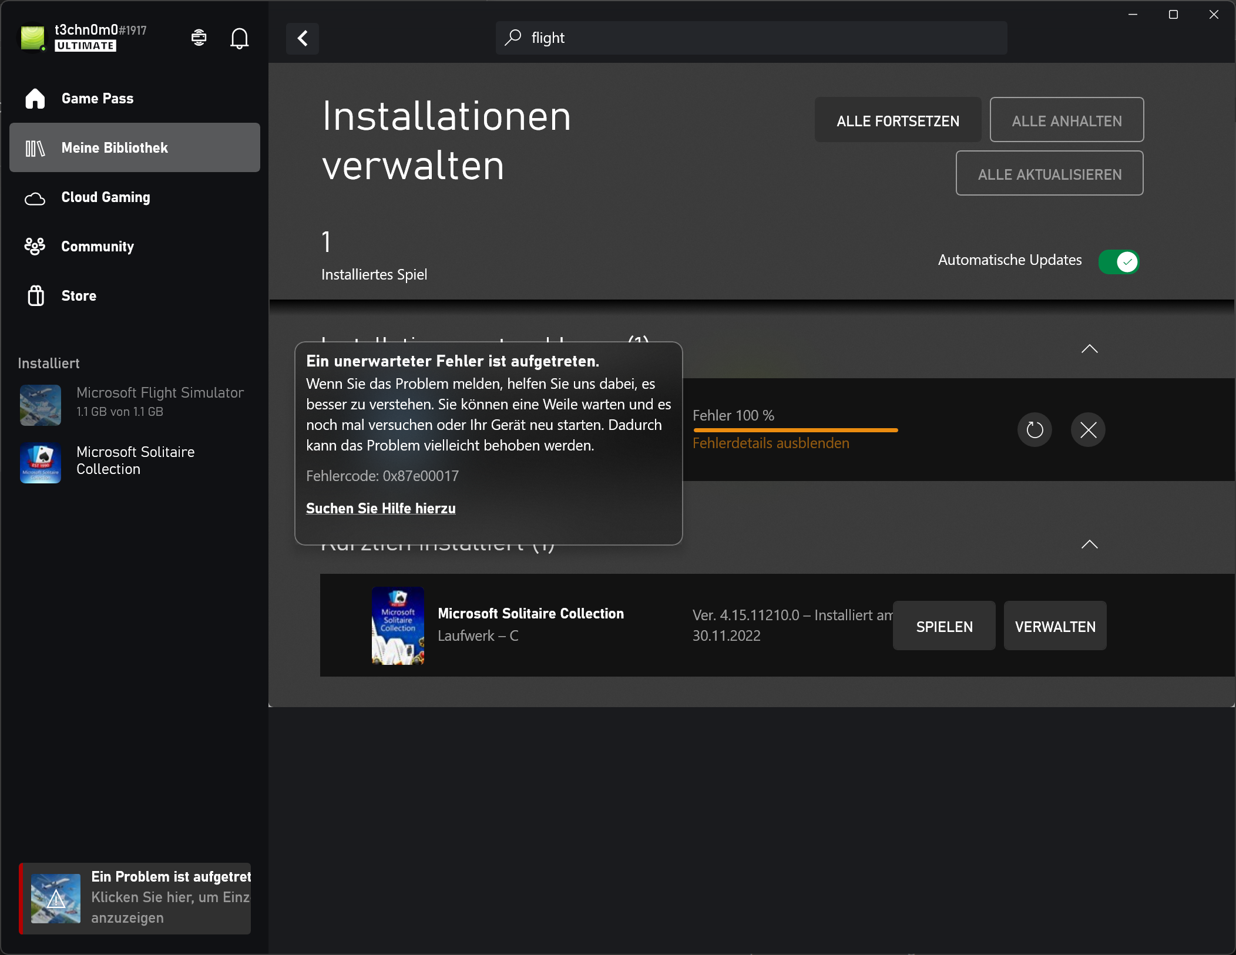The image size is (1236, 955).
Task: Collapse the installation queue section chevron
Action: 1089,349
